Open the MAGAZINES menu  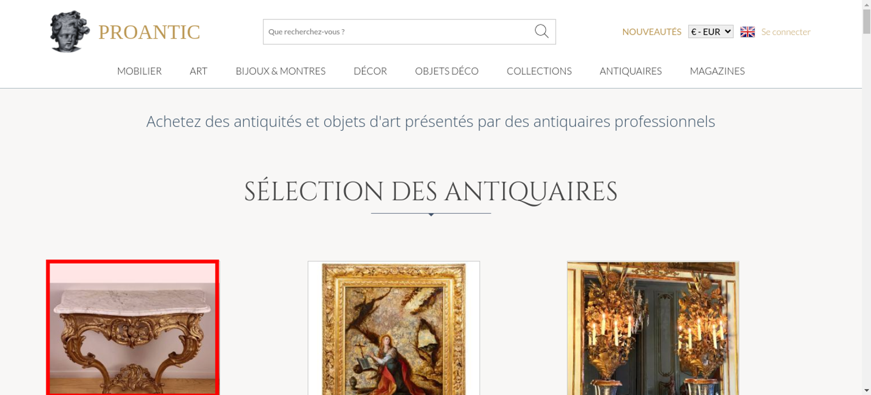click(717, 71)
